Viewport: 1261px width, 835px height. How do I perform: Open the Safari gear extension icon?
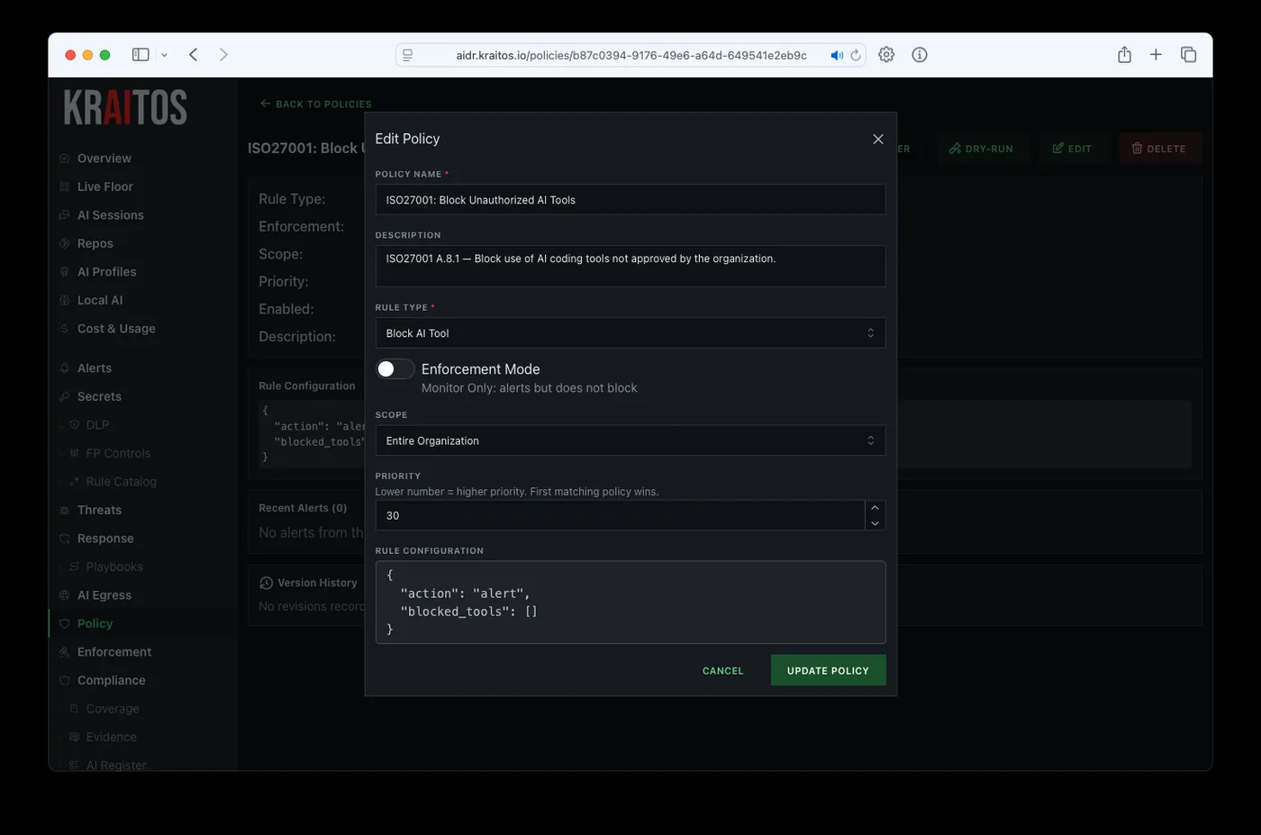[886, 55]
